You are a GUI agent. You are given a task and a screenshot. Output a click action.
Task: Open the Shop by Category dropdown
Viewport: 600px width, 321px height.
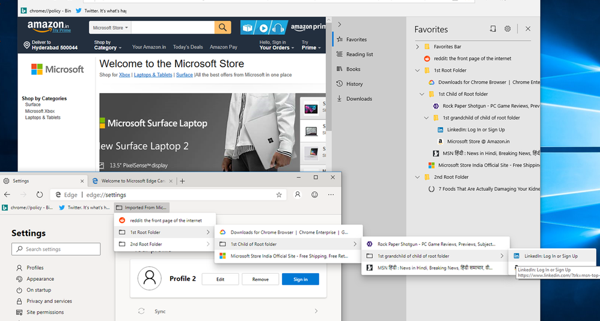108,45
